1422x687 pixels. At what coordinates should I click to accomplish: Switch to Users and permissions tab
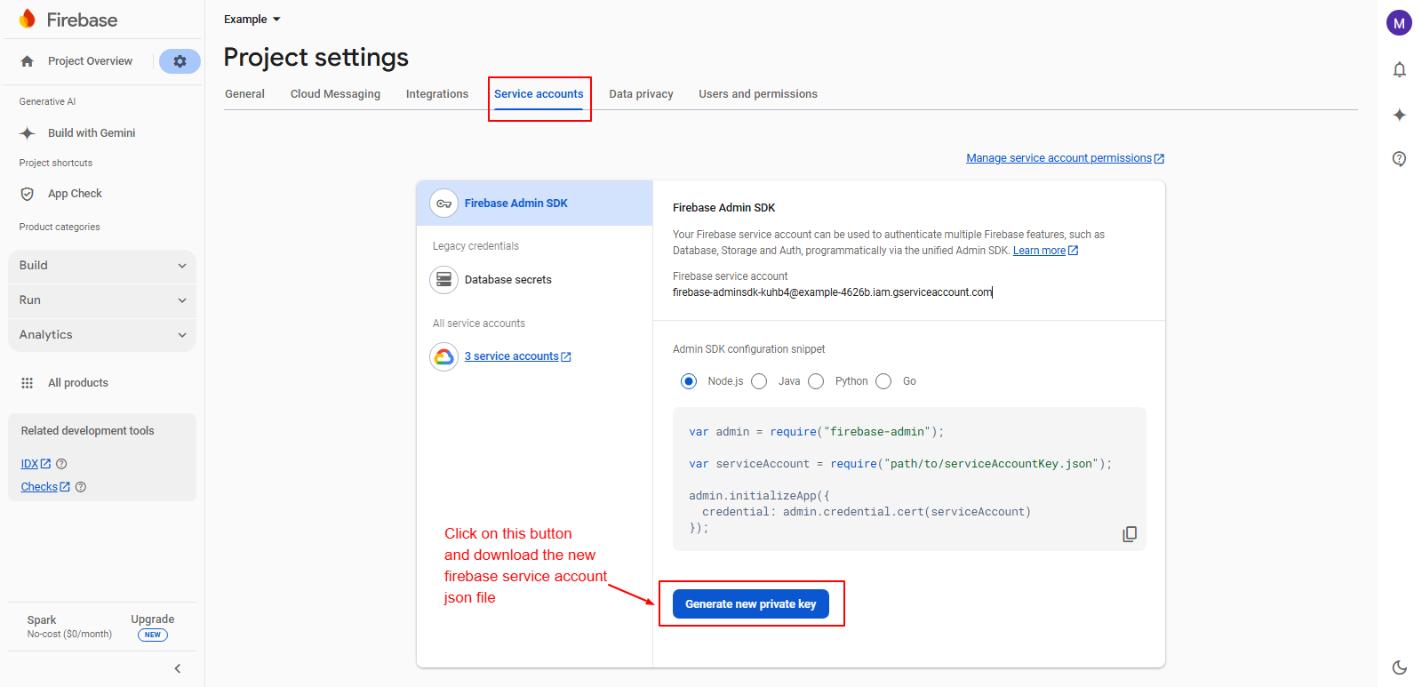click(758, 94)
